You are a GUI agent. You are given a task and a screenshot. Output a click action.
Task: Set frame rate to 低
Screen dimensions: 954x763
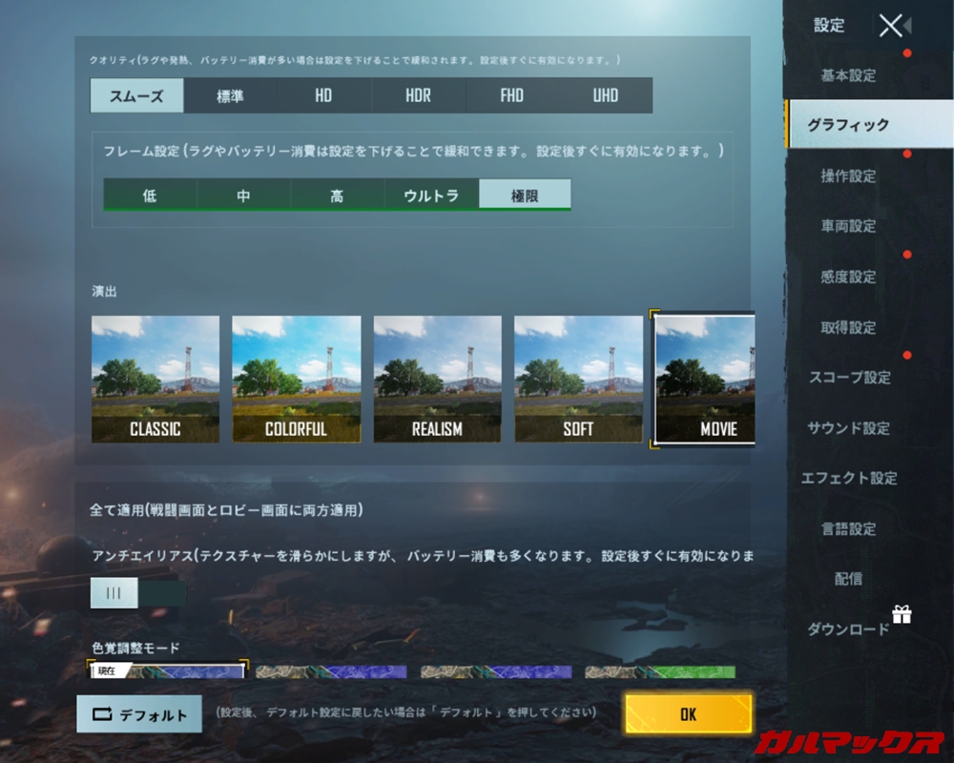150,196
